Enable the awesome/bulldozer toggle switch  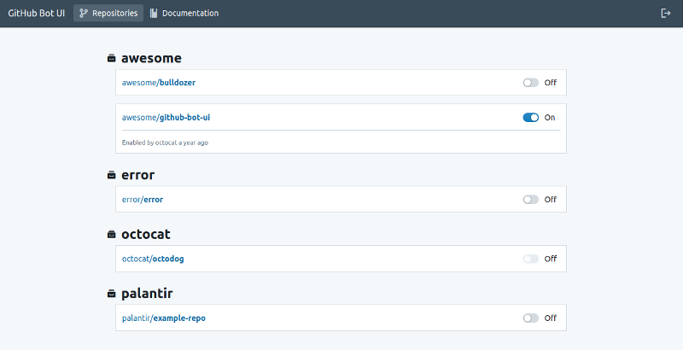tap(530, 83)
